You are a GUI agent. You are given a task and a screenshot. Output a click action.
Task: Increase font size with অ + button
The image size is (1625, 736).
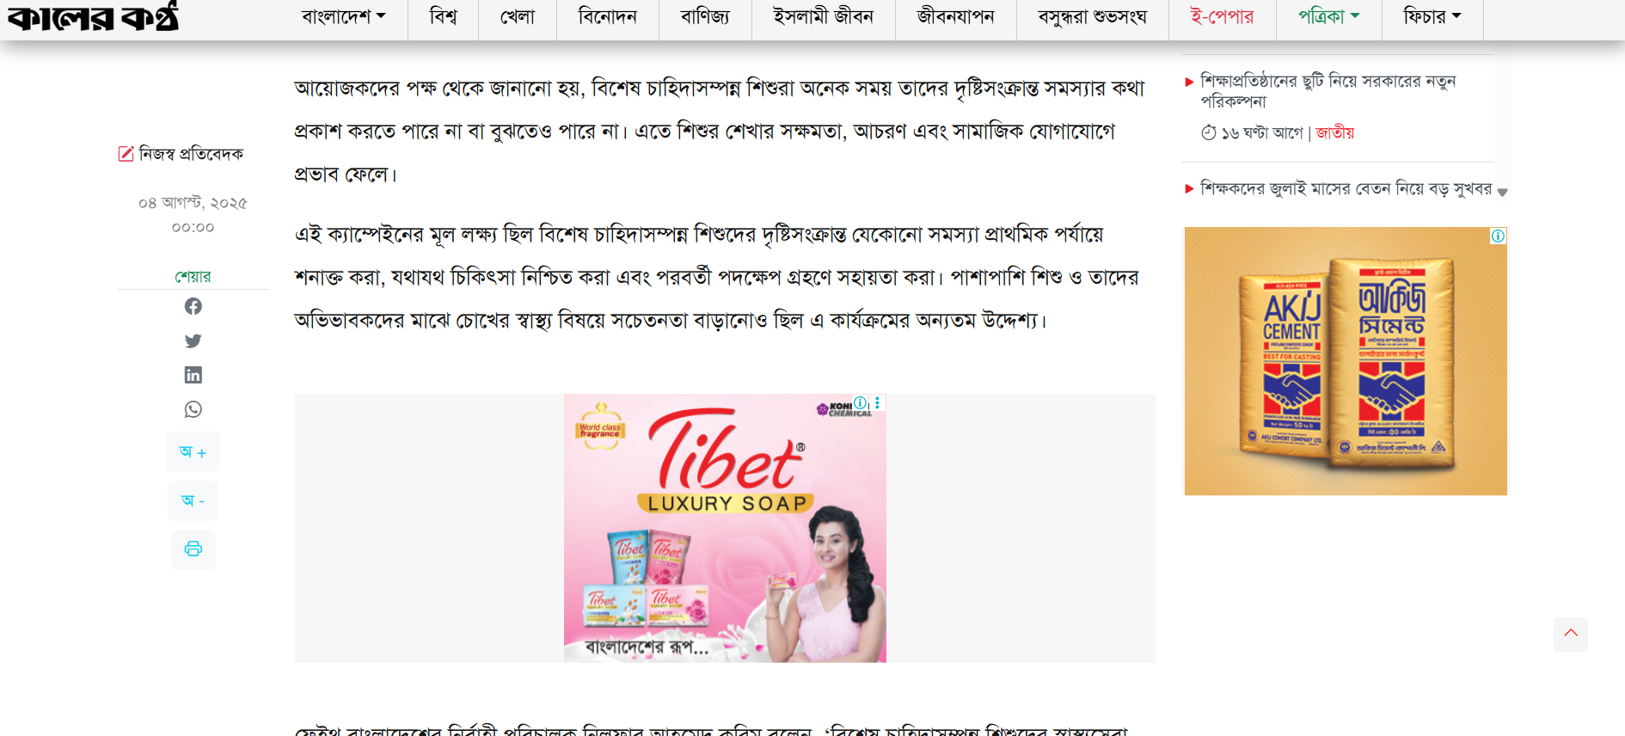tap(193, 451)
